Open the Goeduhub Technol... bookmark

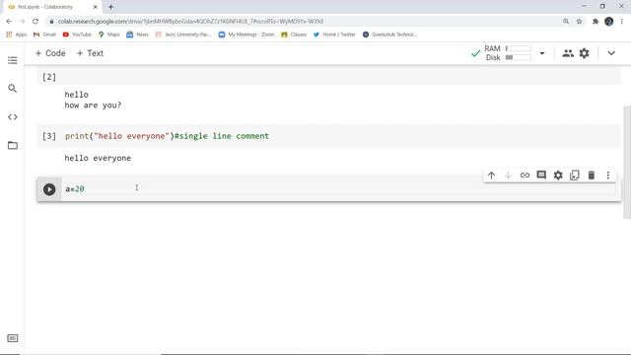(x=390, y=35)
